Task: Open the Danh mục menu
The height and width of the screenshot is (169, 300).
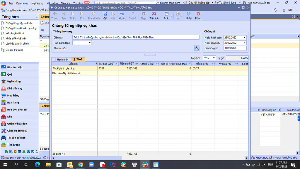Action: click(22, 3)
